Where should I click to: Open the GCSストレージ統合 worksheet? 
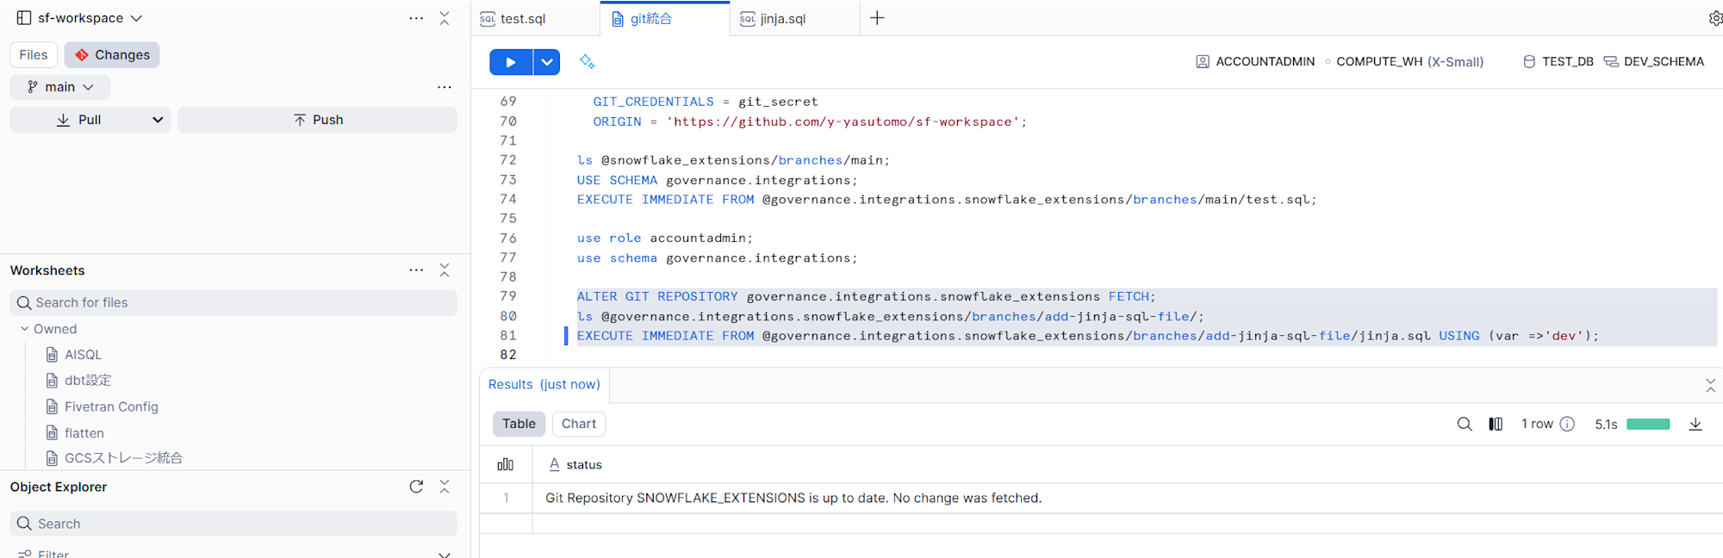(x=123, y=458)
